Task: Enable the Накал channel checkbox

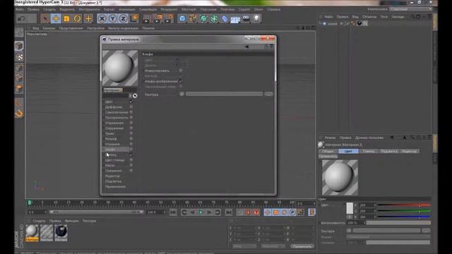Action: pos(131,165)
